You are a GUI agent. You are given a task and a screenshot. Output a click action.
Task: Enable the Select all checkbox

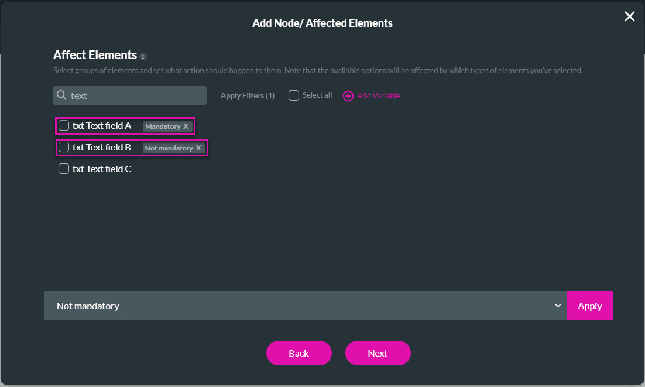(294, 95)
